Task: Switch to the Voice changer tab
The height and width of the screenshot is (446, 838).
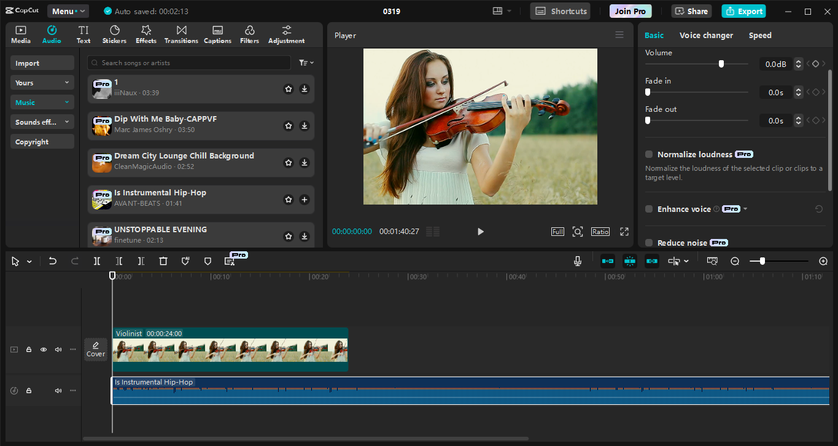Action: [x=706, y=35]
